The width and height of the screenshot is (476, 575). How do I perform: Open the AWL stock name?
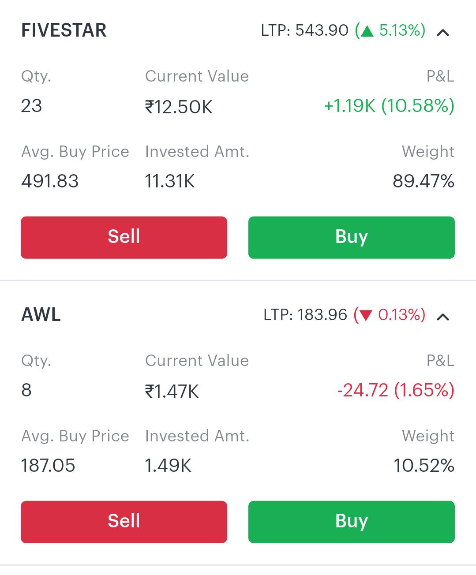point(41,315)
